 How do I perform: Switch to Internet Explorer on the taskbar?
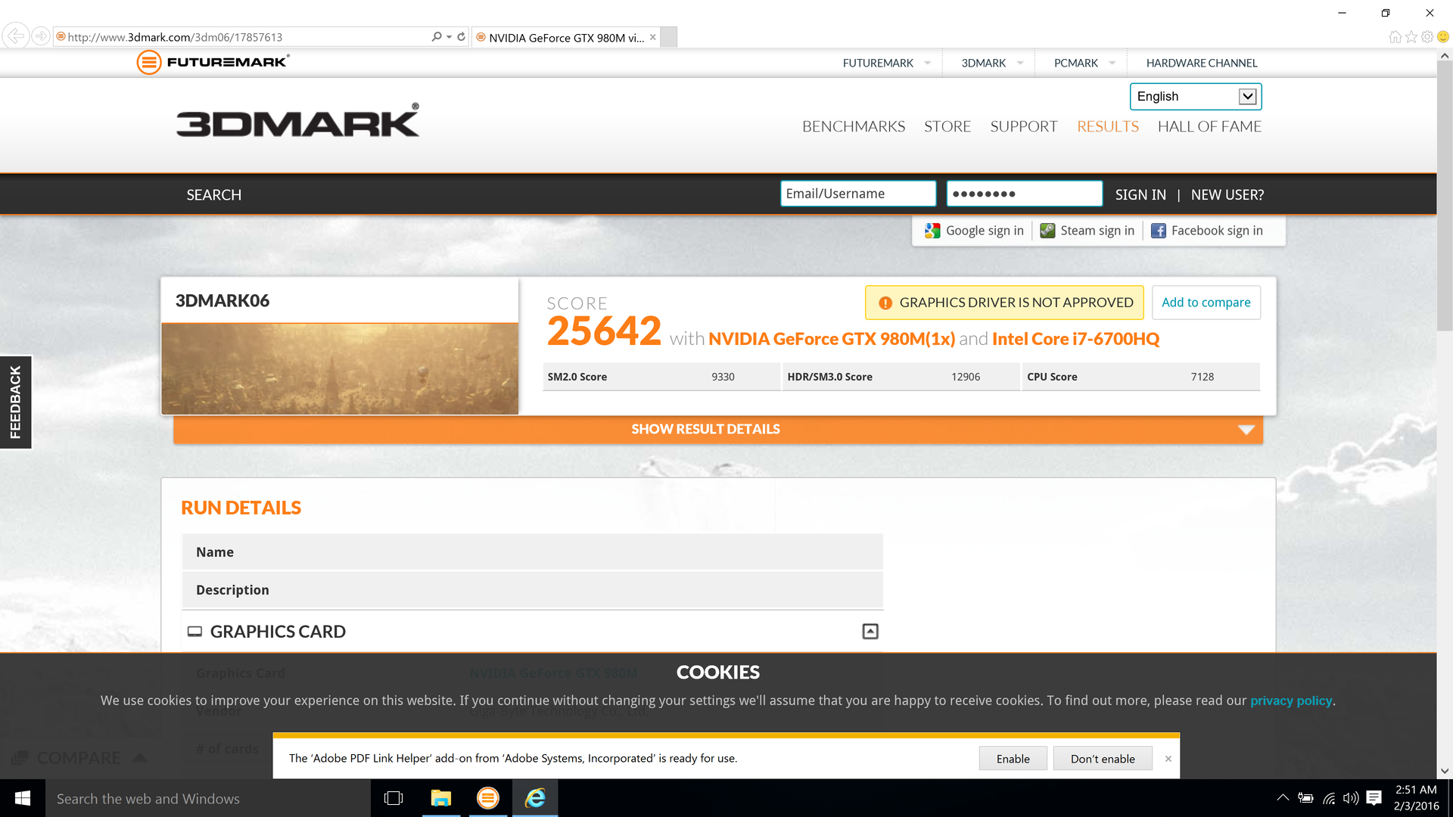[x=535, y=798]
